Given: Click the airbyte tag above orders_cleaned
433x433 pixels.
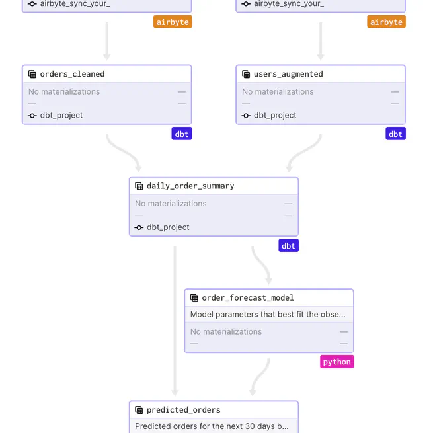Looking at the screenshot, I should click(x=173, y=22).
